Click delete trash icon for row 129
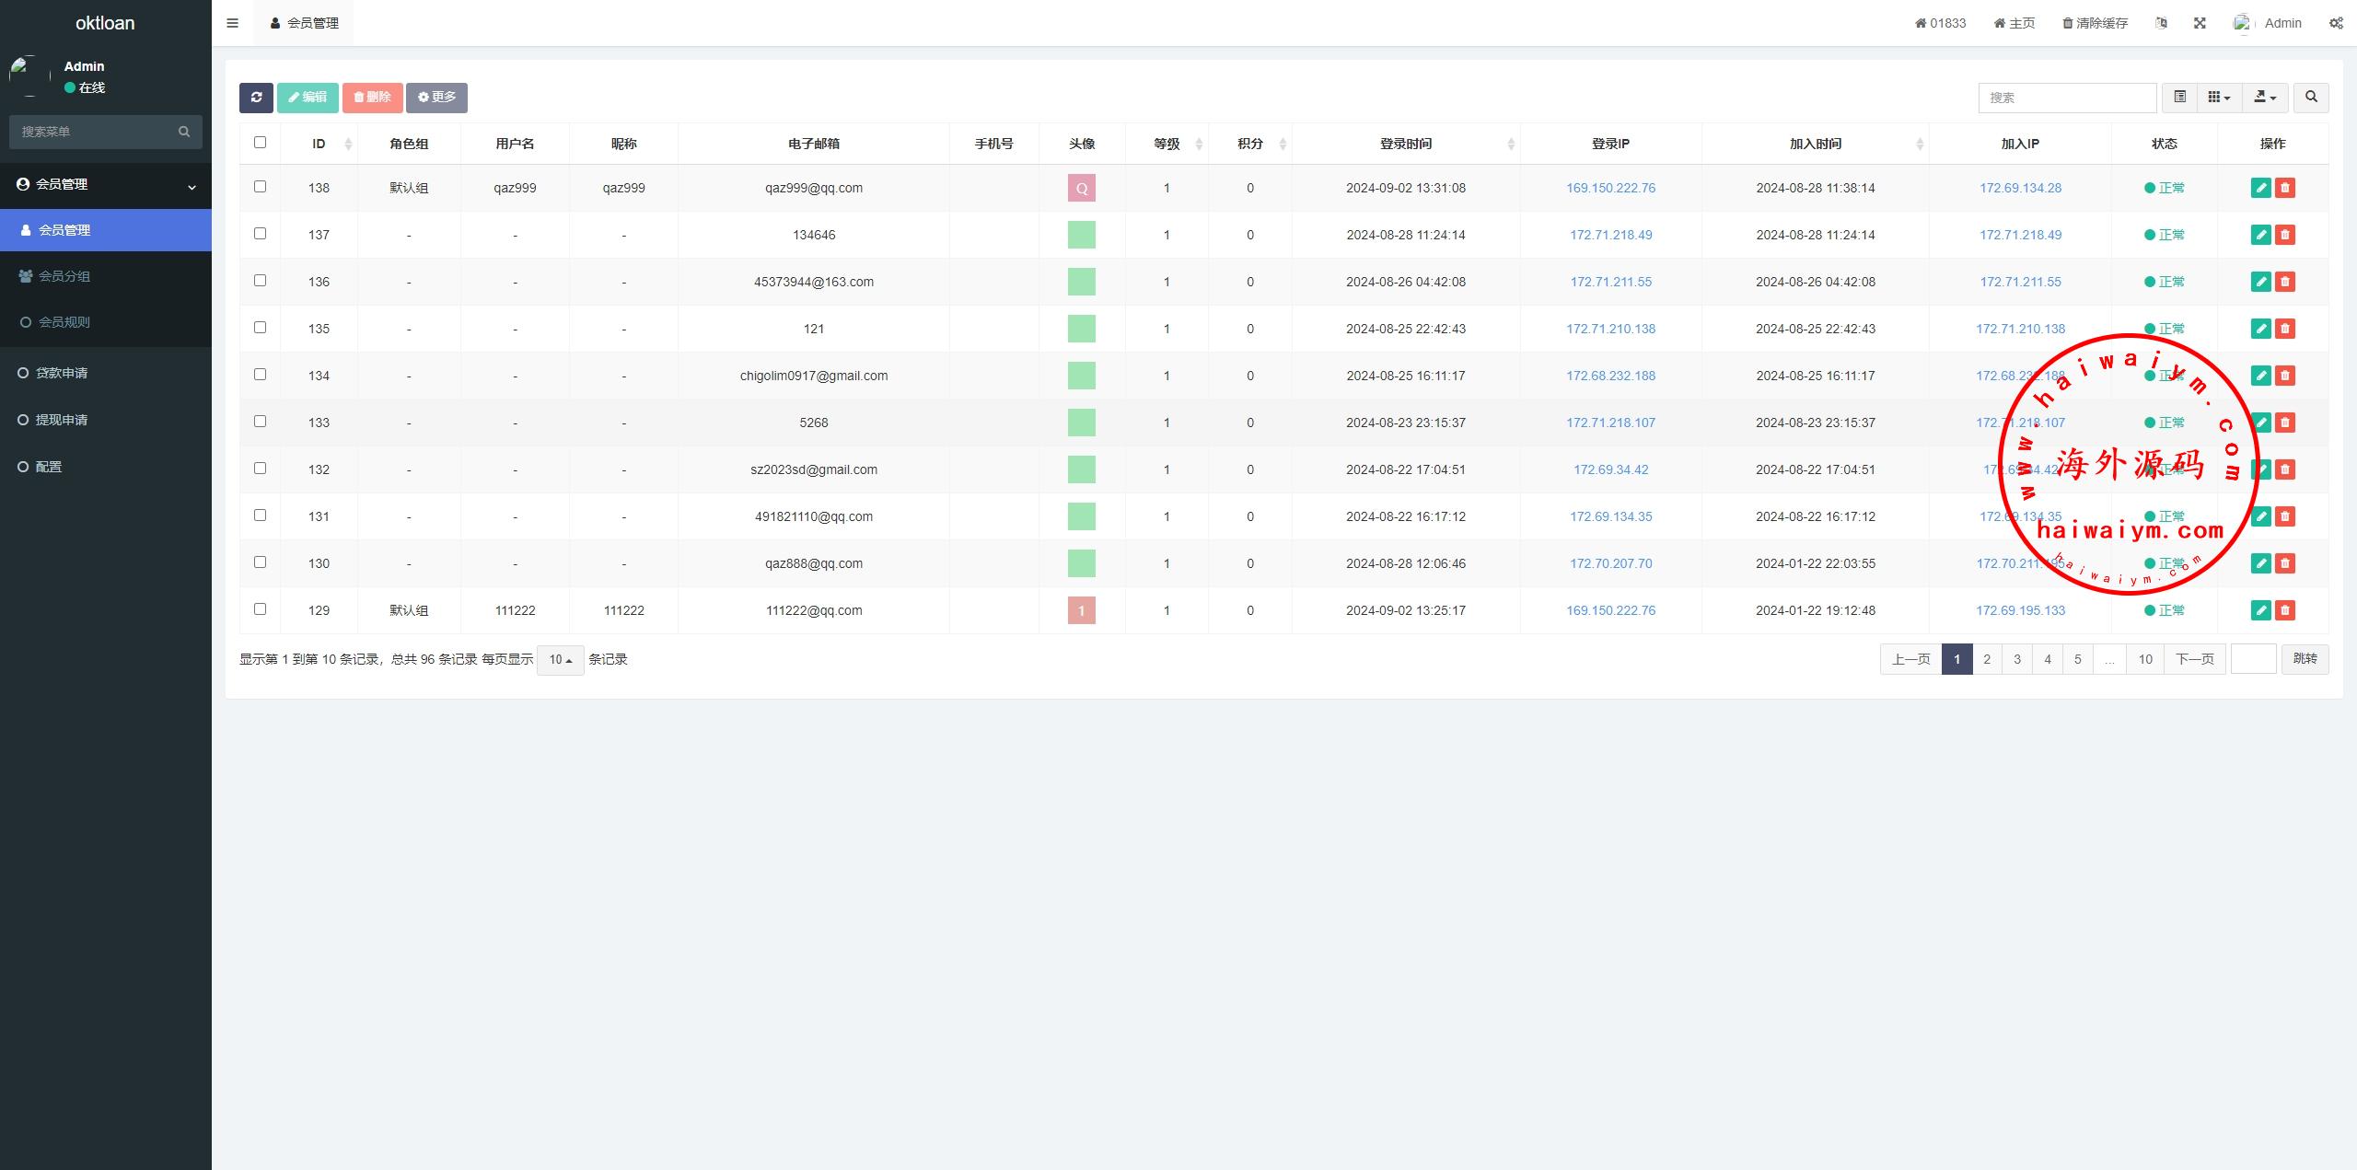The height and width of the screenshot is (1170, 2357). point(2285,610)
